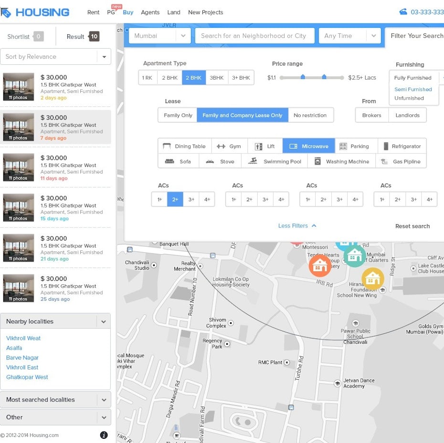
Task: Click the info icon in the footer
Action: (x=104, y=435)
